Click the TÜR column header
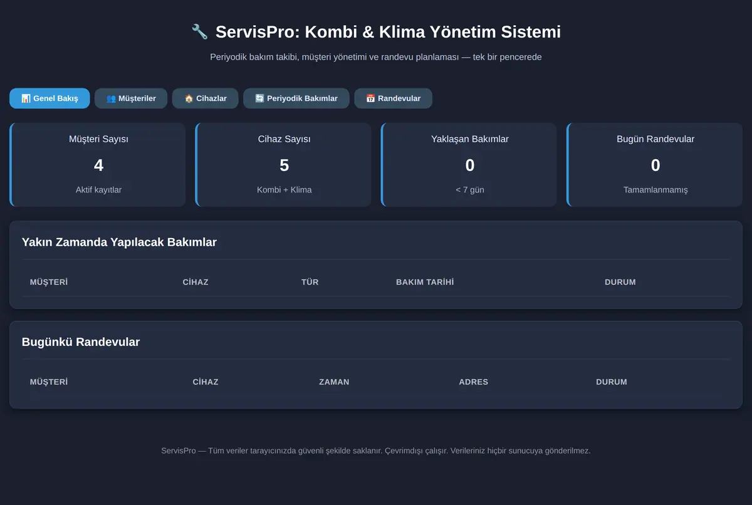Image resolution: width=752 pixels, height=505 pixels. pos(310,282)
